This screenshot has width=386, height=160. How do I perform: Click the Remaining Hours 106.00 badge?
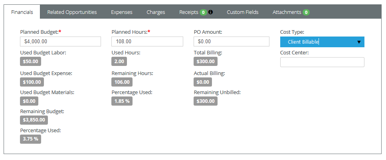point(122,82)
